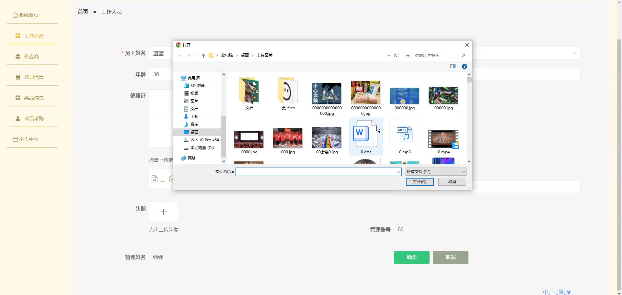The height and width of the screenshot is (295, 622).
Task: Expand the form dropdown chevron behind dialog
Action: pos(575,53)
